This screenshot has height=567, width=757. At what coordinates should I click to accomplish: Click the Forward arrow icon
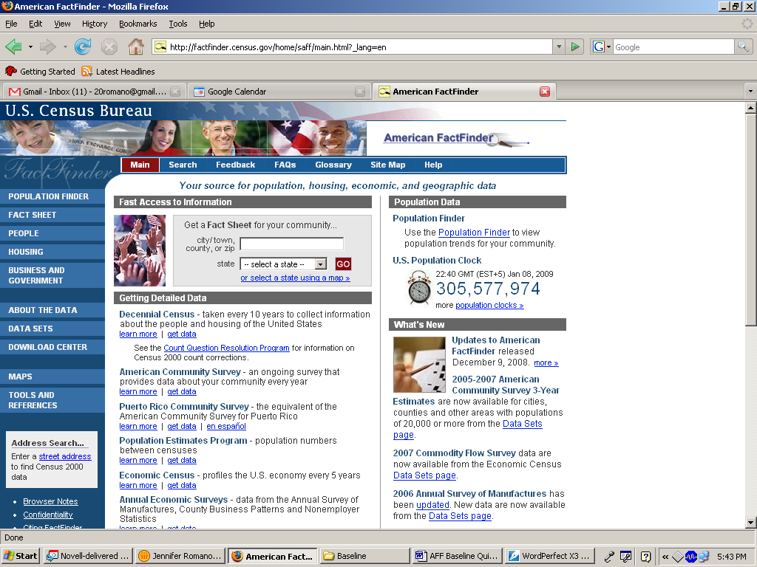(47, 47)
